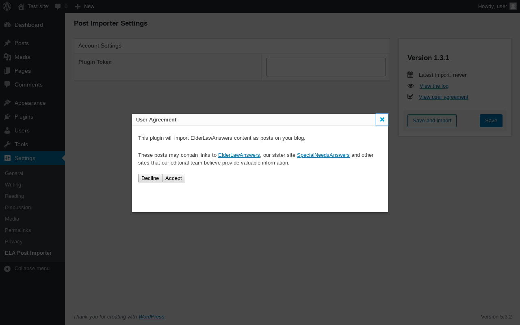This screenshot has width=520, height=325.
Task: Click the Users person icon
Action: click(7, 130)
